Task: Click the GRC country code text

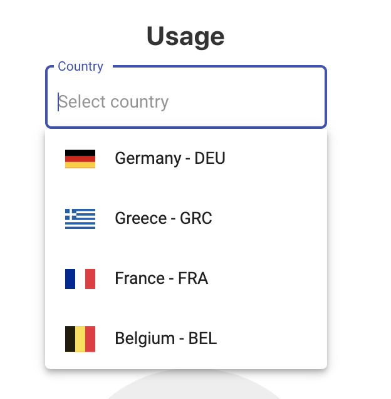Action: coord(195,218)
